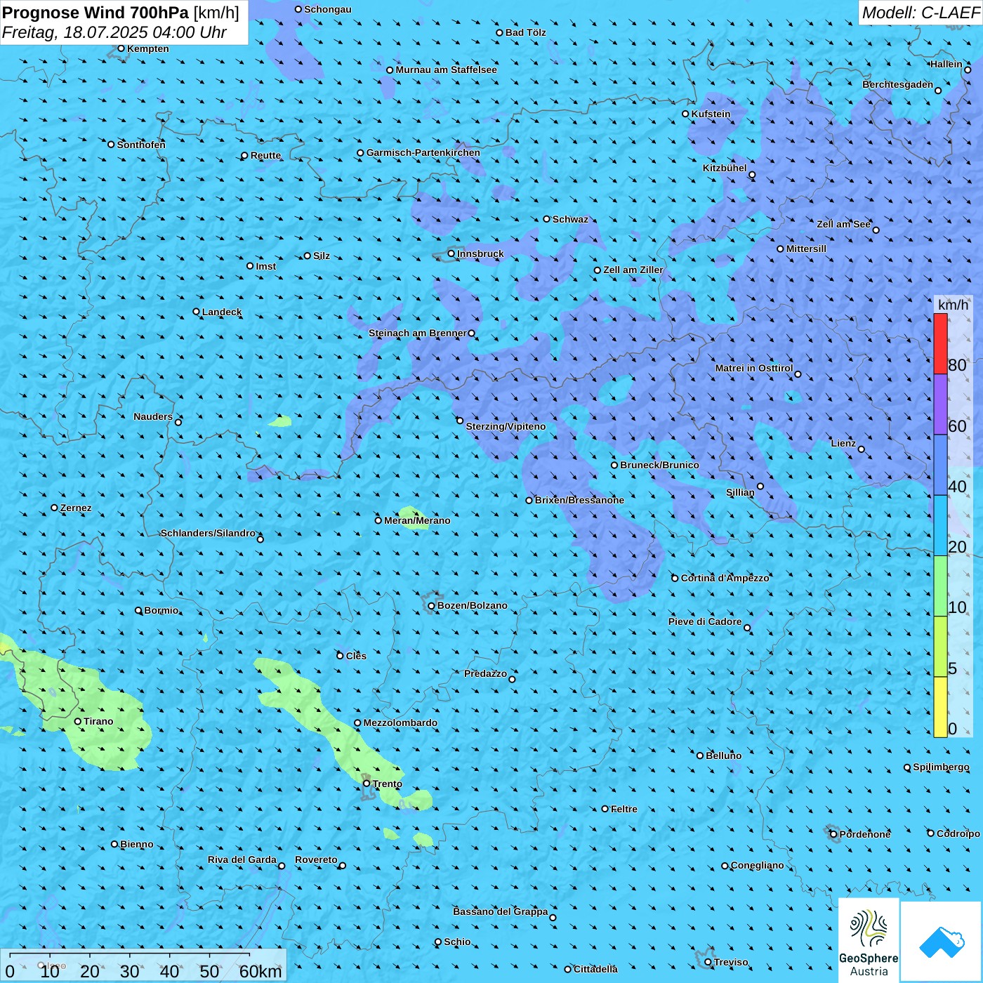Click the Schio city label
Image resolution: width=983 pixels, height=983 pixels.
click(x=457, y=942)
